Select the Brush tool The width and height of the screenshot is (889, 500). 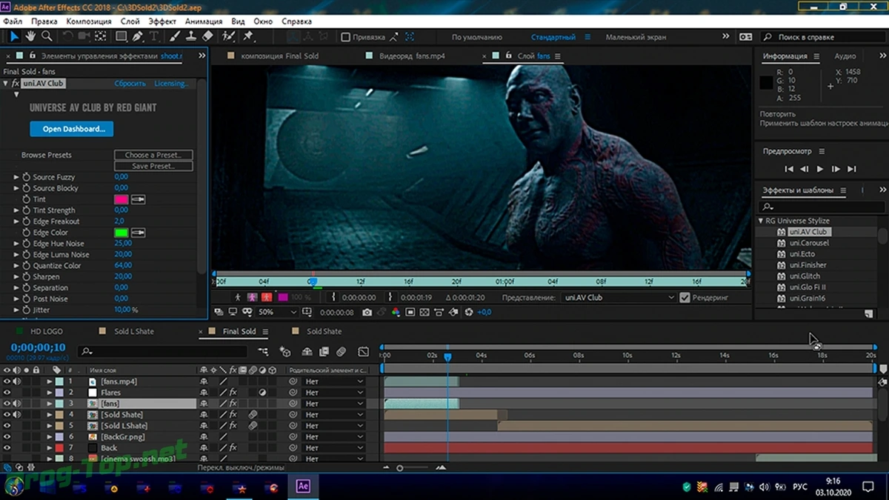tap(175, 36)
